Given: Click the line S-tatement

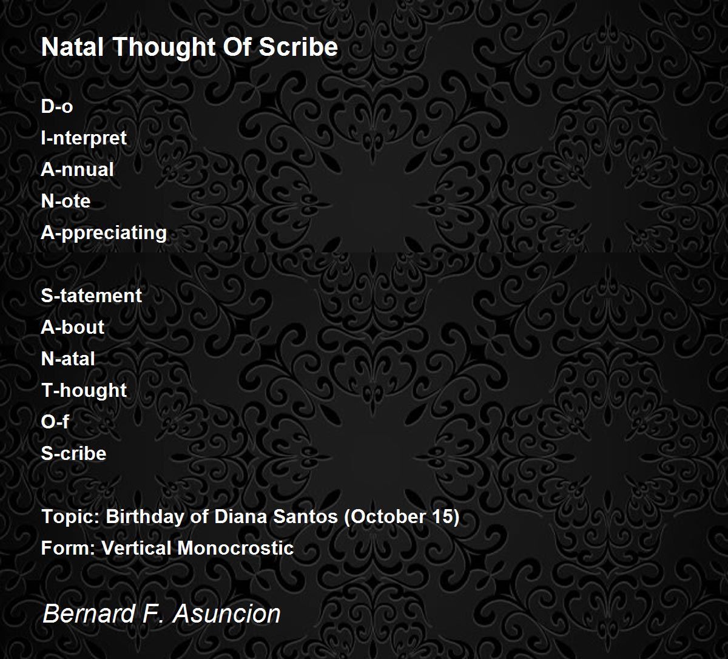Looking at the screenshot, I should coord(92,296).
